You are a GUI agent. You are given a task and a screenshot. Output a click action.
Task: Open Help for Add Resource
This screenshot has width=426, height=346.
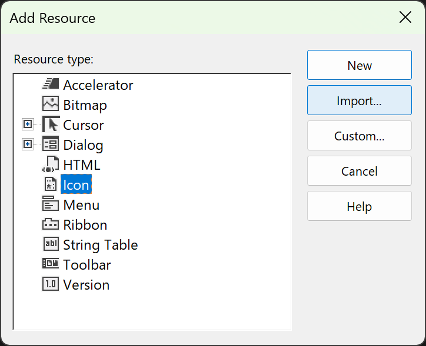point(359,206)
